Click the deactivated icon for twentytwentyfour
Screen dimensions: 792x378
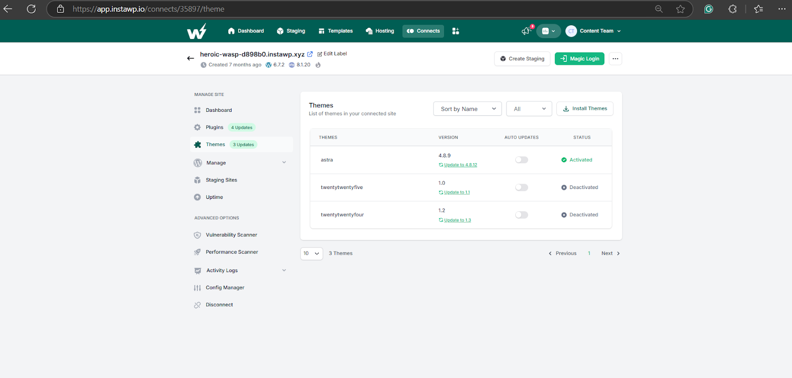click(x=564, y=215)
